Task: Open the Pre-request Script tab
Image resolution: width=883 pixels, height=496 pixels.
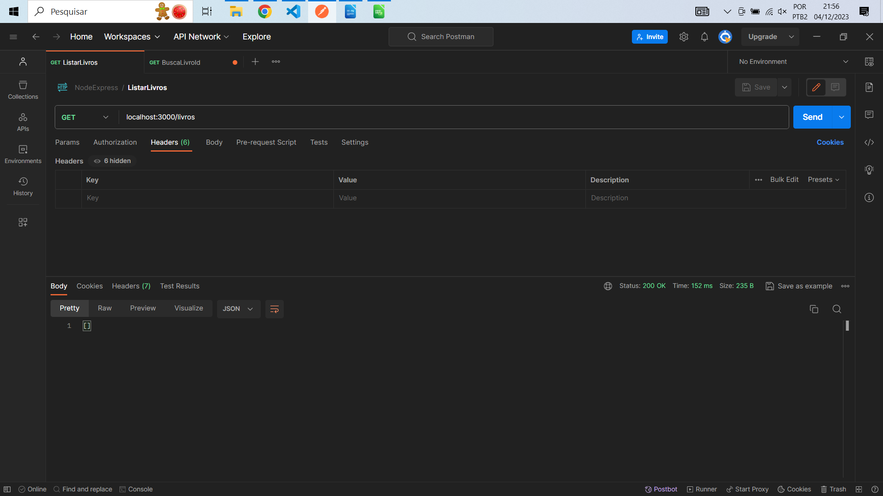Action: coord(266,142)
